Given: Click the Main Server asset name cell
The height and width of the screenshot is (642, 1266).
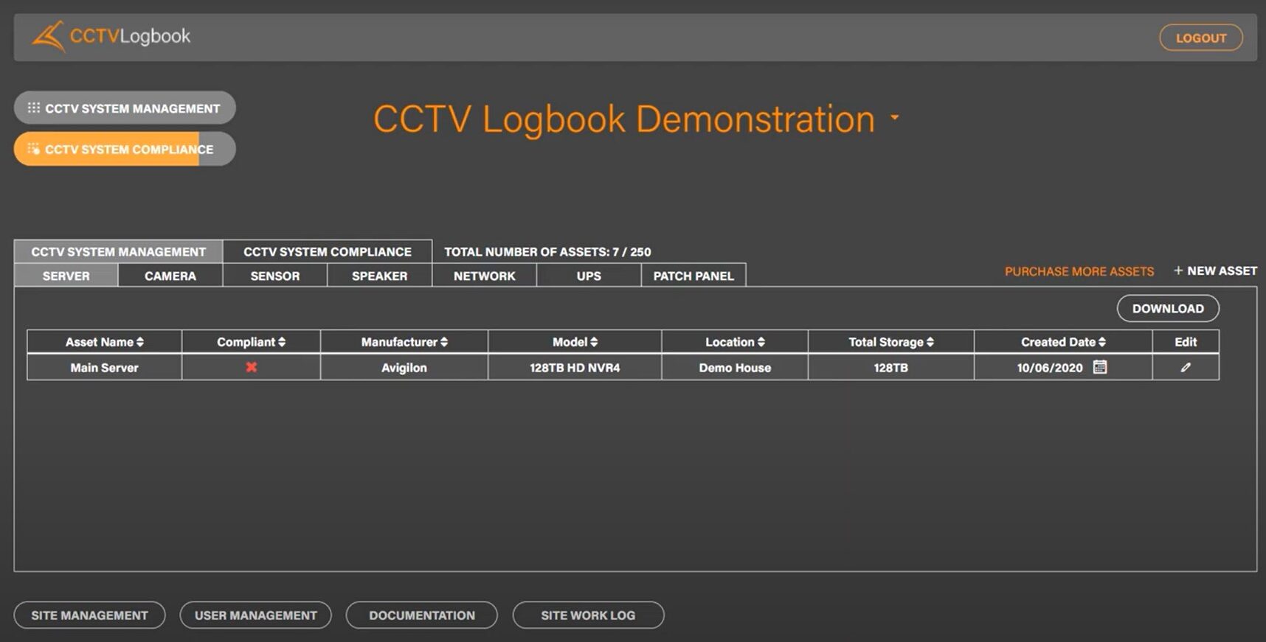Looking at the screenshot, I should [104, 368].
